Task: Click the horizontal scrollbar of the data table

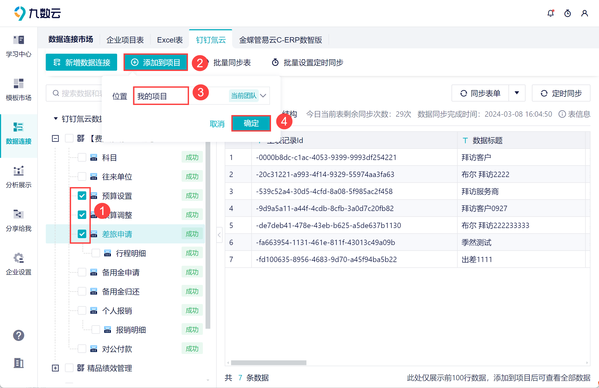Action: click(269, 363)
